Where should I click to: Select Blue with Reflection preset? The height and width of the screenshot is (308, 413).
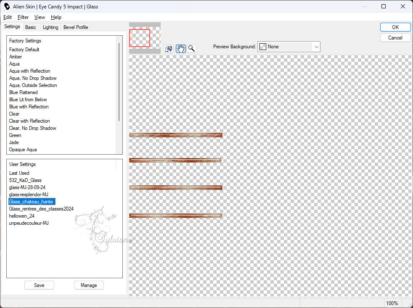pos(29,106)
